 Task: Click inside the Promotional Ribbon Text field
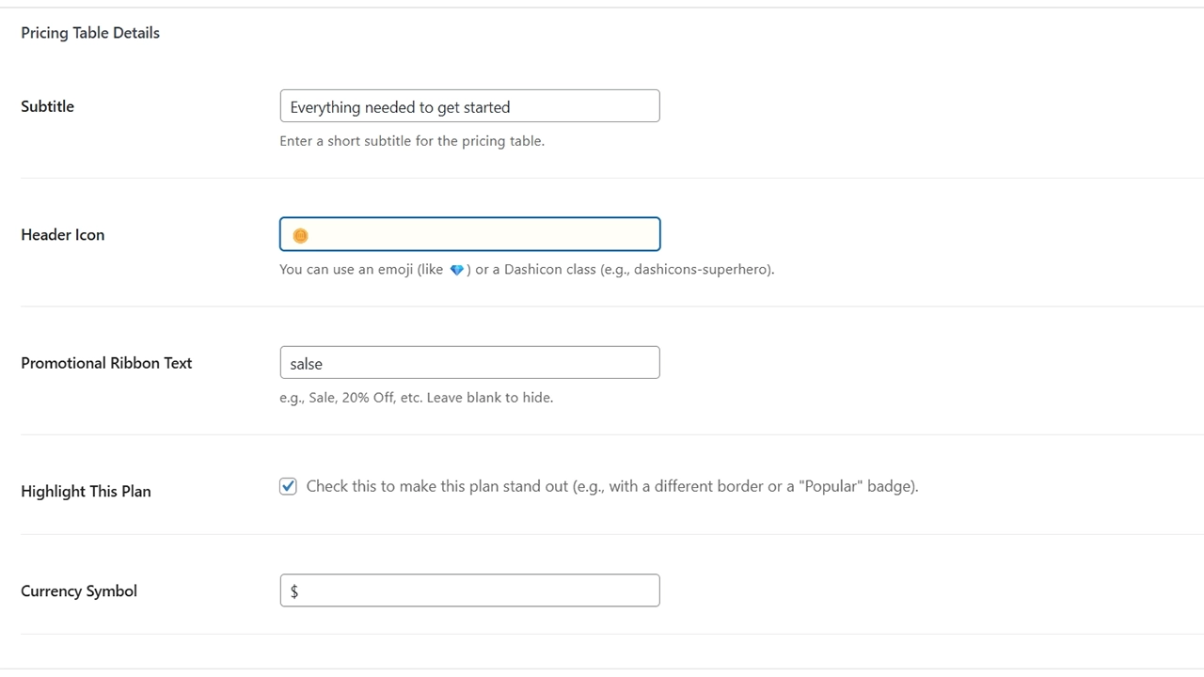[x=469, y=363]
